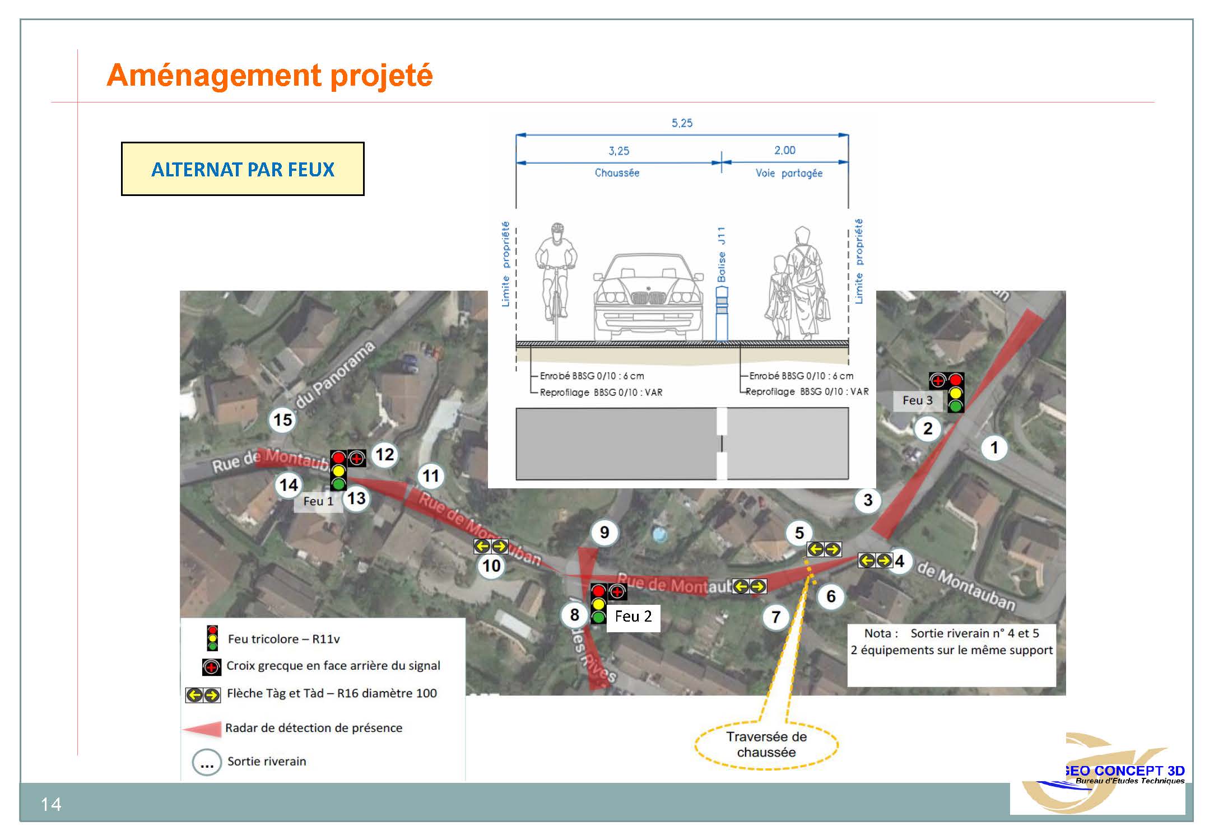Click the arrow signal pair above marker 10
This screenshot has height=840, width=1214.
coord(491,546)
